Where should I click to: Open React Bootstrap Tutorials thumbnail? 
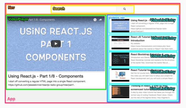[x=120, y=59]
